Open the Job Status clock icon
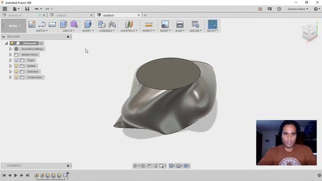Screen dimensions: 322x181 [279, 9]
